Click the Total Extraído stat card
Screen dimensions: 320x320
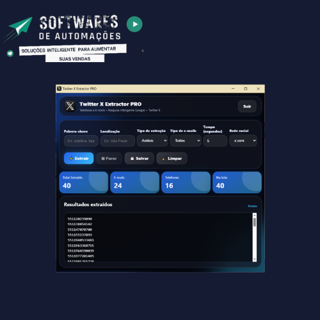(84, 182)
